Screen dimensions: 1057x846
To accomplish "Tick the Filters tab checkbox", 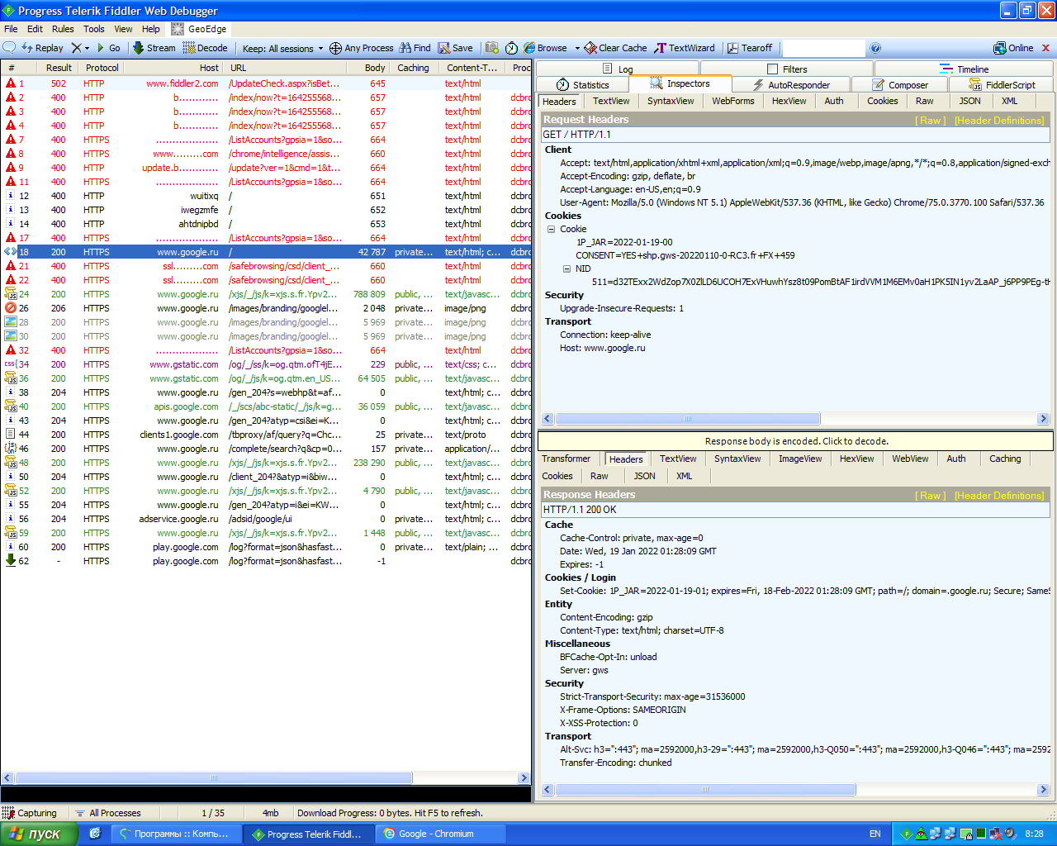I will click(x=773, y=69).
